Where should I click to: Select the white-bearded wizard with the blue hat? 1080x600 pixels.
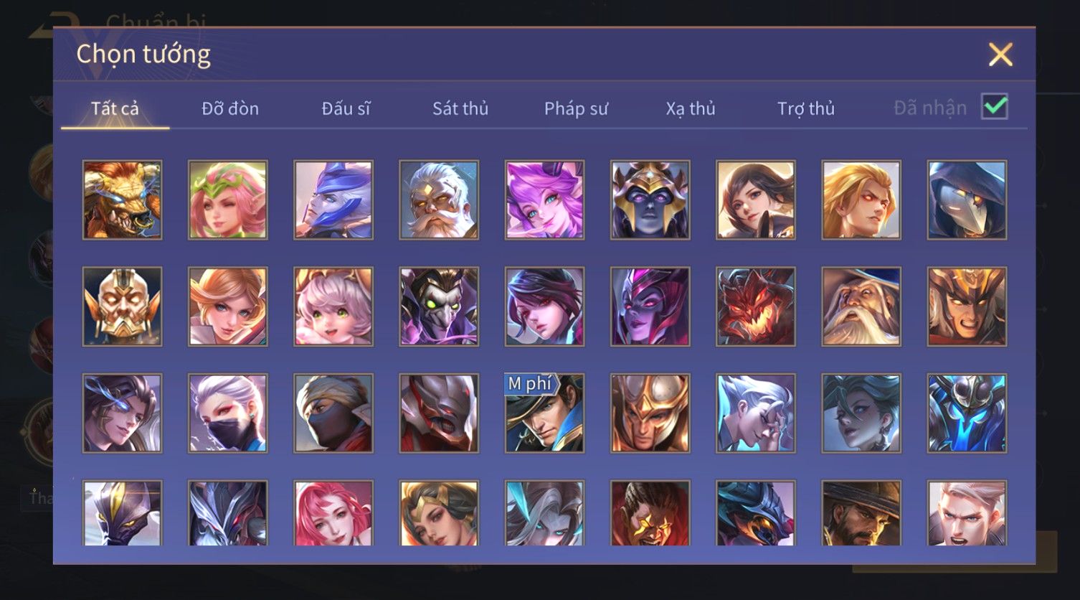(x=861, y=306)
